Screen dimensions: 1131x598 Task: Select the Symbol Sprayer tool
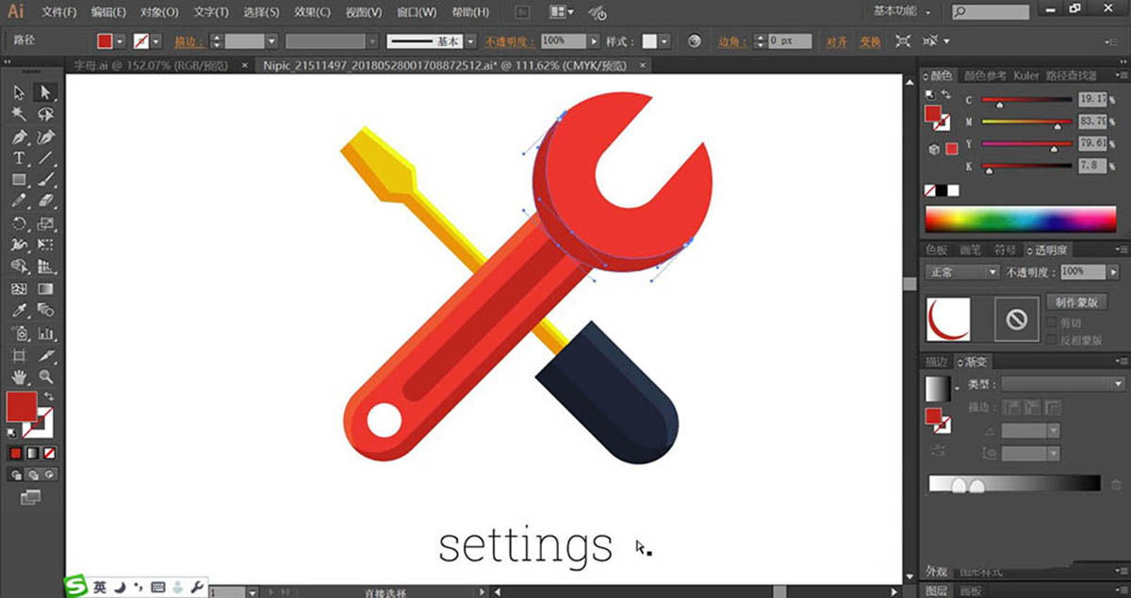click(x=19, y=333)
